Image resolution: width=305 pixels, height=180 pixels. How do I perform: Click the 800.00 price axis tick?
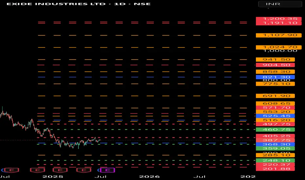tap(277, 80)
